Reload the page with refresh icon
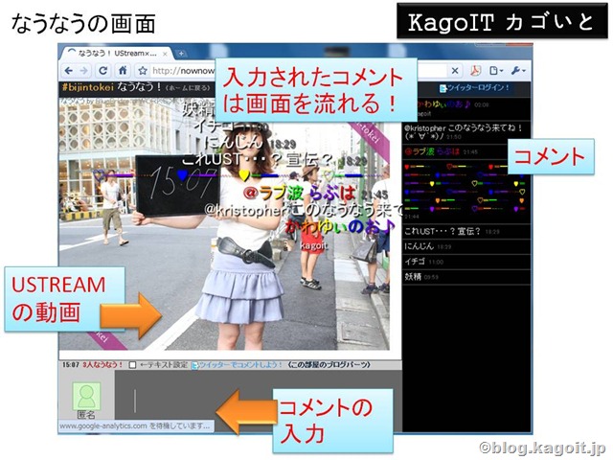Screen dimensions: 613x460 (103, 71)
